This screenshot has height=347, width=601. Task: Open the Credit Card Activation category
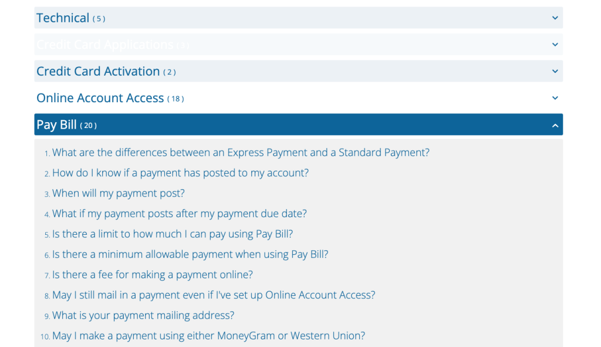97,71
